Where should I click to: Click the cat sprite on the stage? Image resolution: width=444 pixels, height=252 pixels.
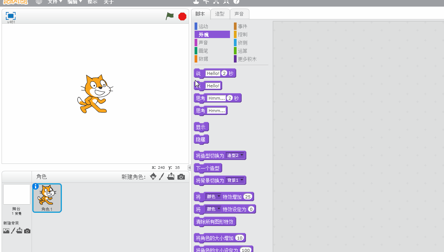pos(95,94)
